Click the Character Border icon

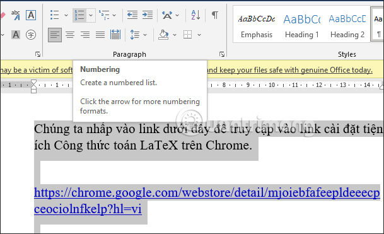tap(31, 15)
